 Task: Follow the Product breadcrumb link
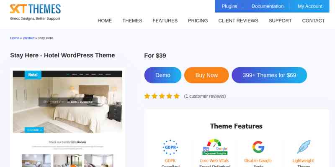(28, 38)
